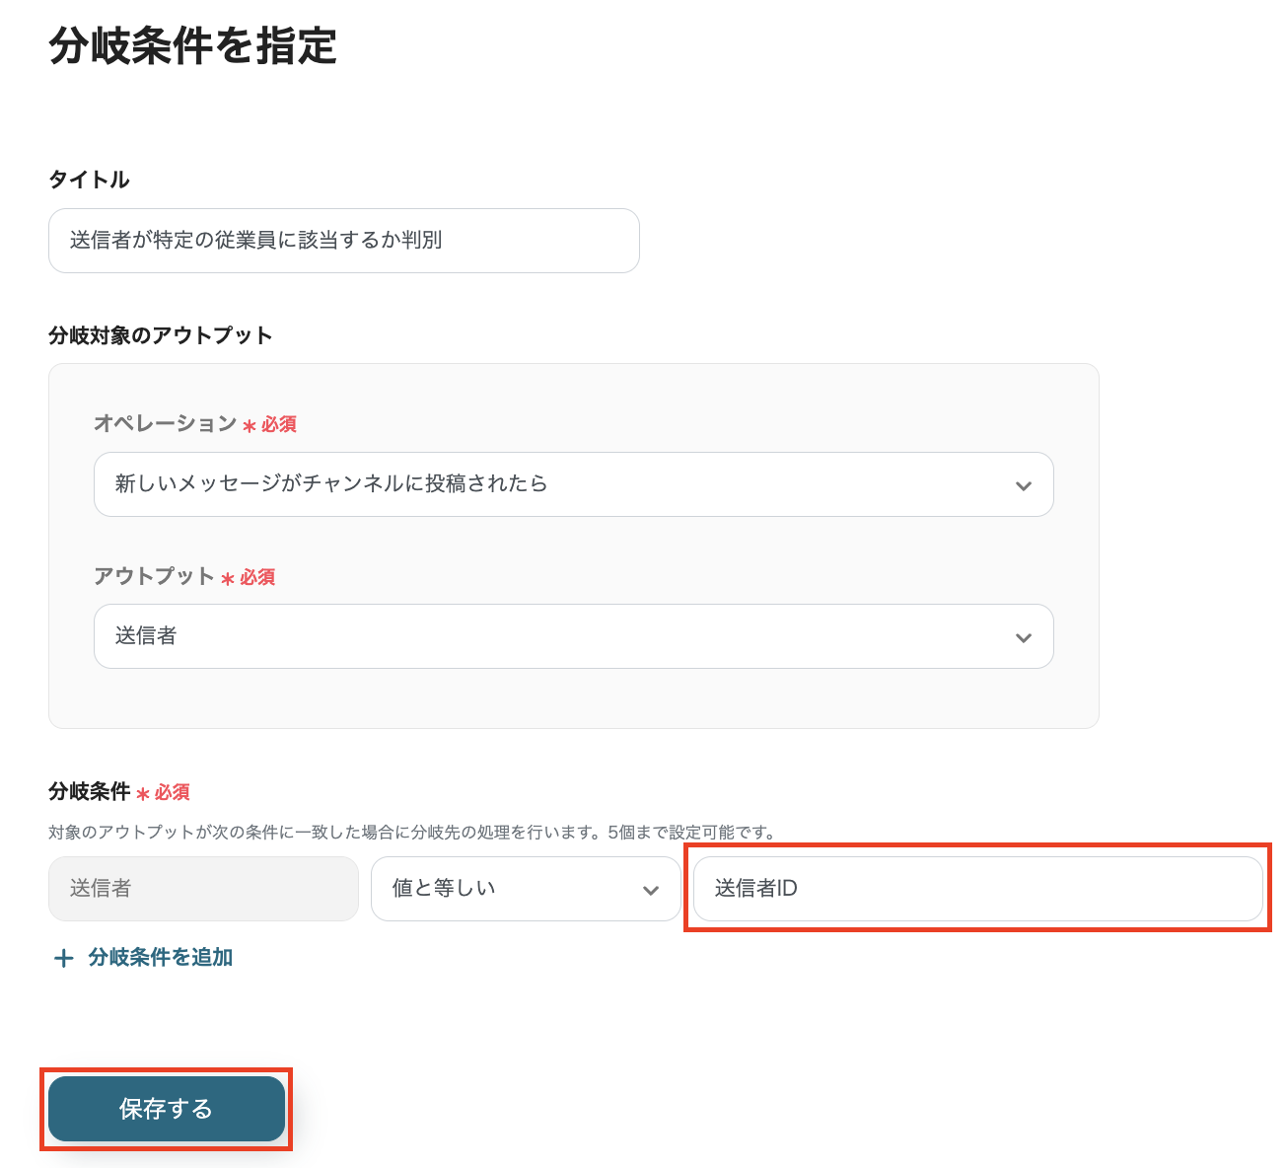Select the red-highlighted condition value field
Image resolution: width=1286 pixels, height=1168 pixels.
[977, 889]
